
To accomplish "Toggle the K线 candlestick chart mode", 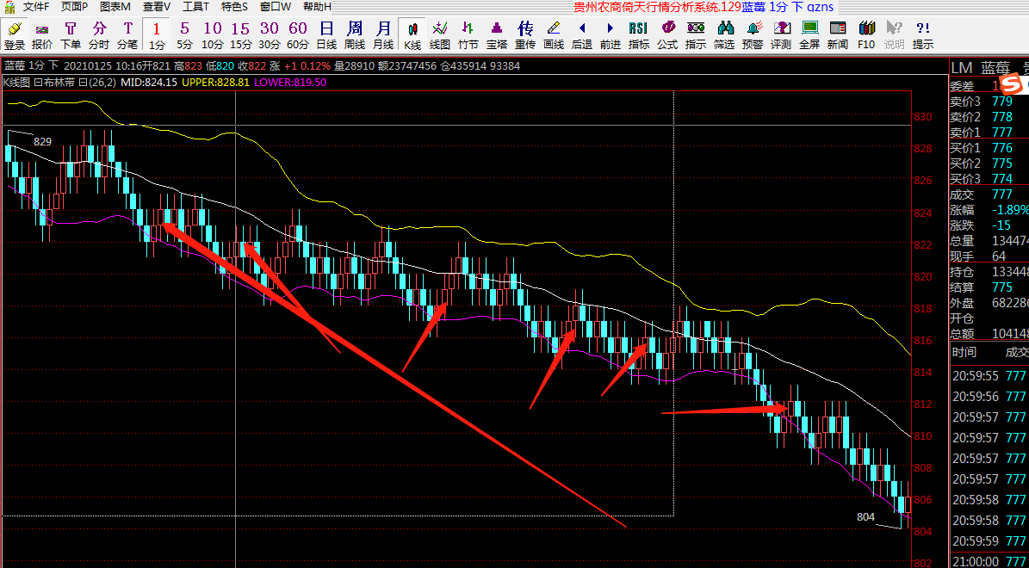I will coord(412,35).
